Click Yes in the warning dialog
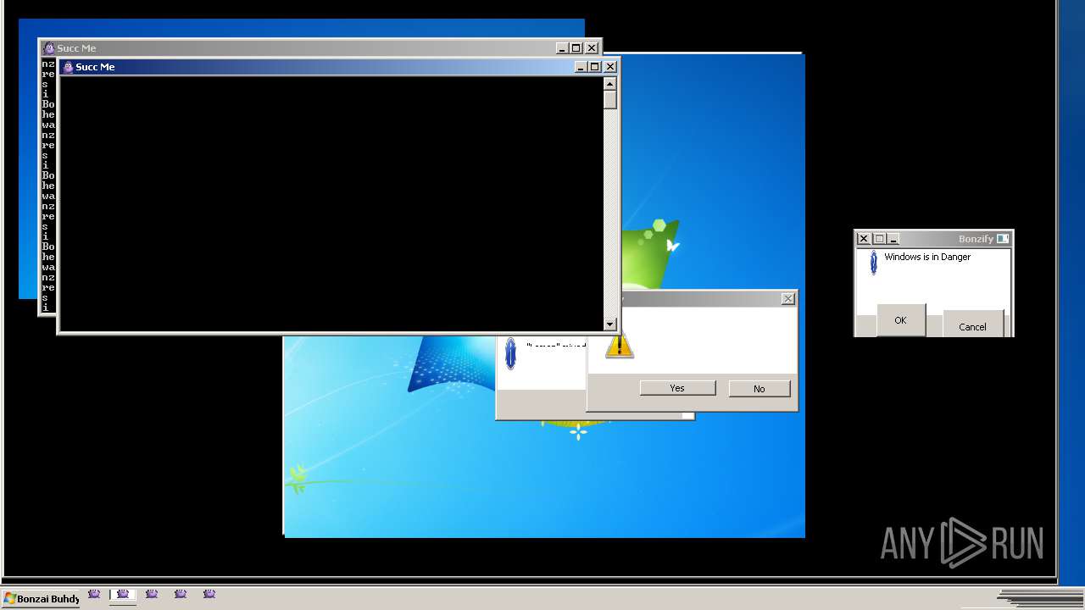The image size is (1085, 610). [677, 388]
